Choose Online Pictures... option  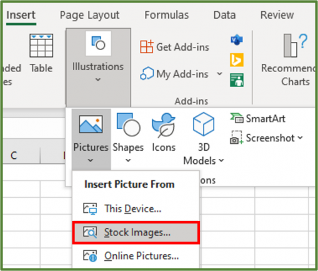[136, 256]
